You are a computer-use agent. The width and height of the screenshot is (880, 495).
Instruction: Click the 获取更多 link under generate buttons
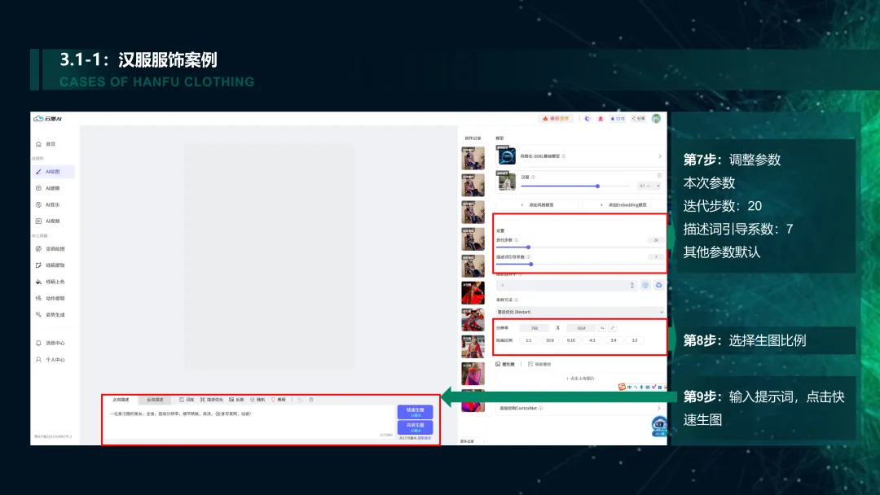pos(425,438)
